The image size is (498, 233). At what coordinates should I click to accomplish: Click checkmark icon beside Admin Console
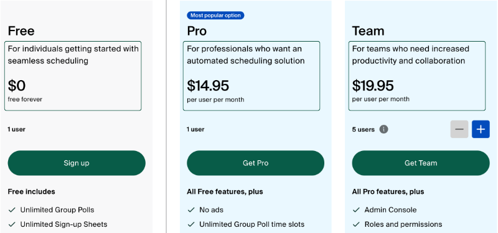click(356, 210)
